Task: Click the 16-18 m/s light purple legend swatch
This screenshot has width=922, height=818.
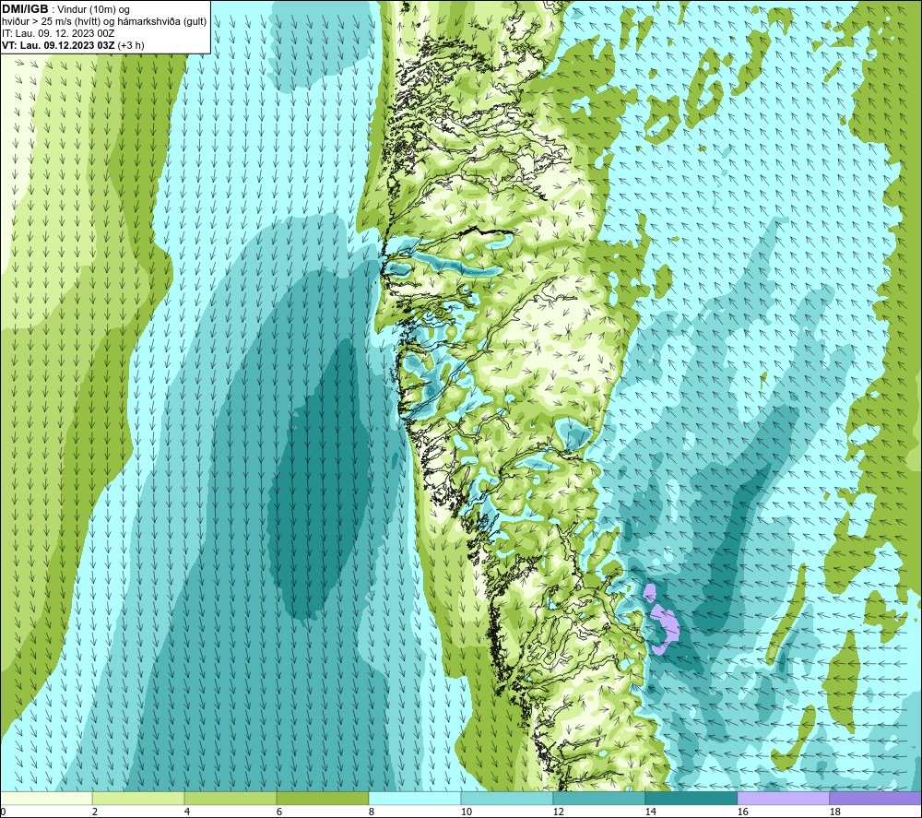Action: pyautogui.click(x=783, y=798)
